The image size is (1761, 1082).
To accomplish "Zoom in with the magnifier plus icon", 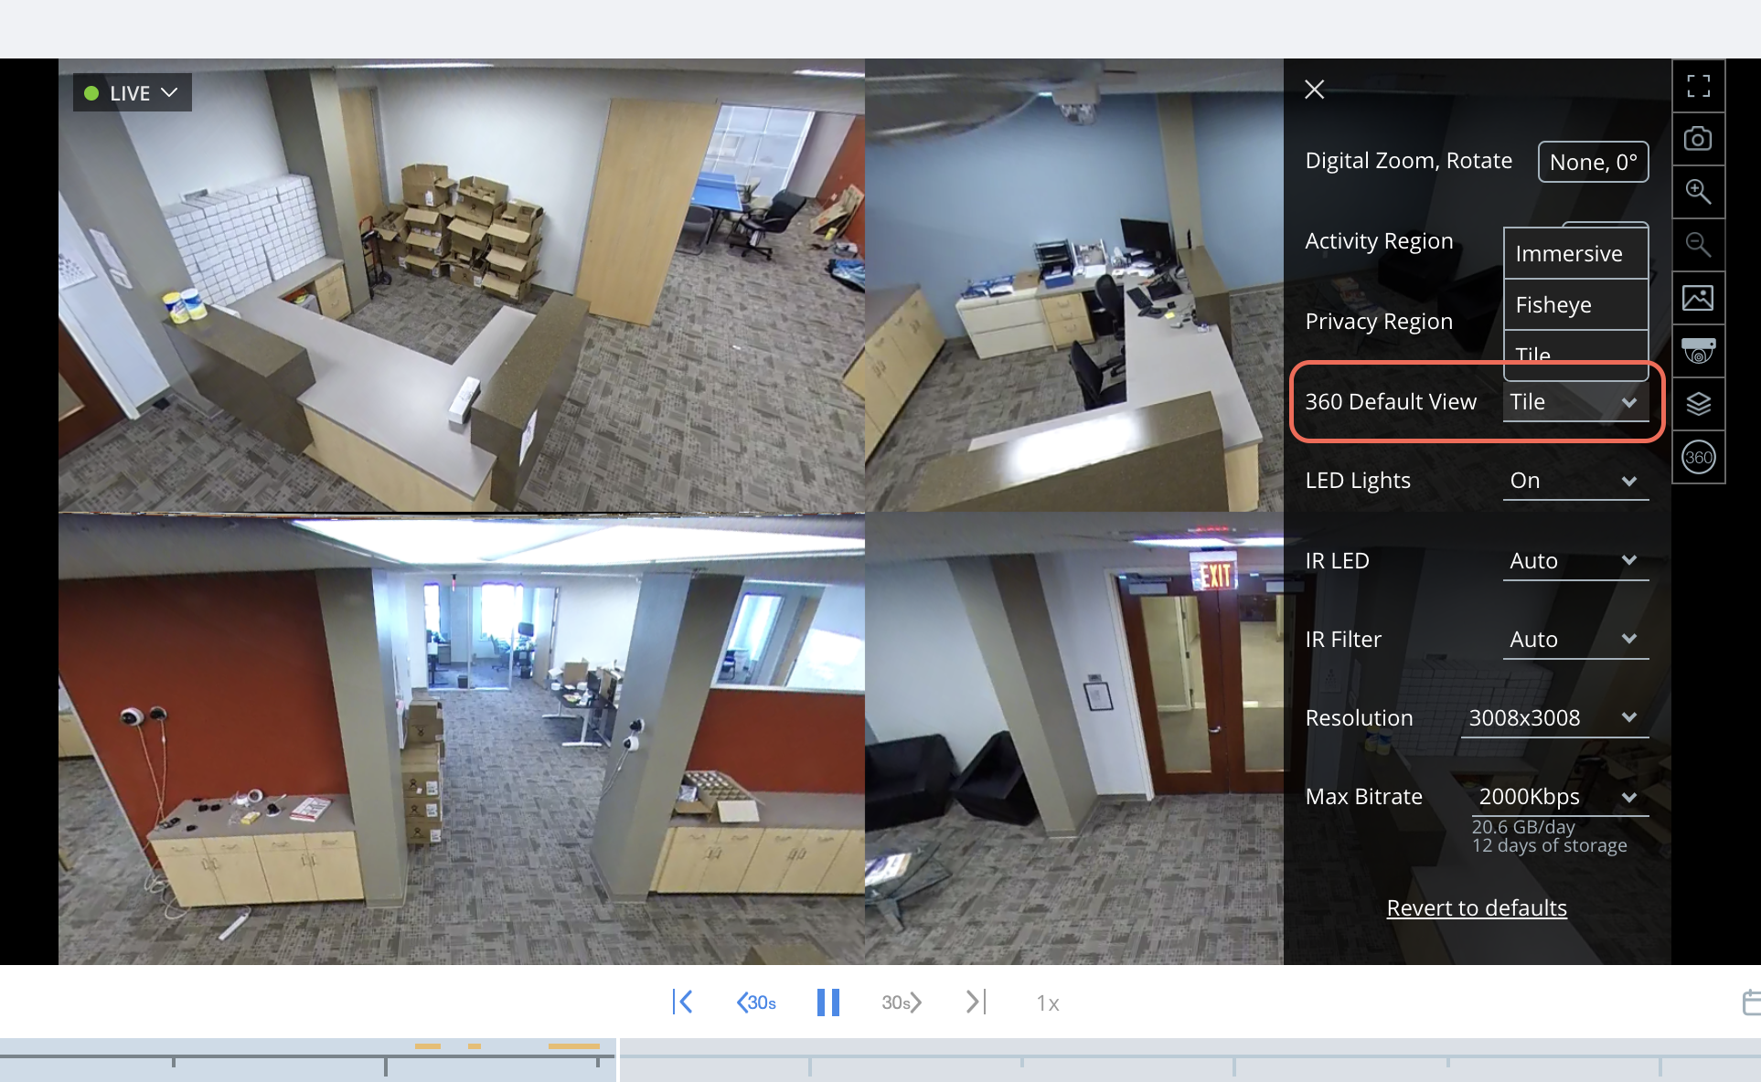I will click(x=1698, y=192).
